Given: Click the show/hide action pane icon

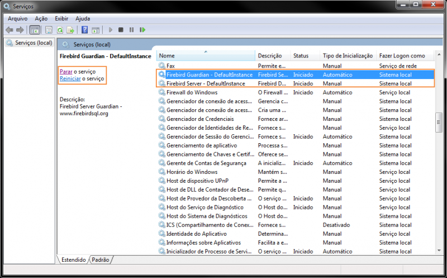Looking at the screenshot, I should [x=96, y=30].
